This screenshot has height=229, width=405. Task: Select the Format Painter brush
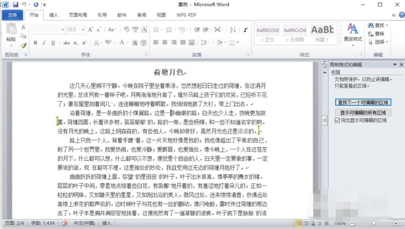point(23,45)
